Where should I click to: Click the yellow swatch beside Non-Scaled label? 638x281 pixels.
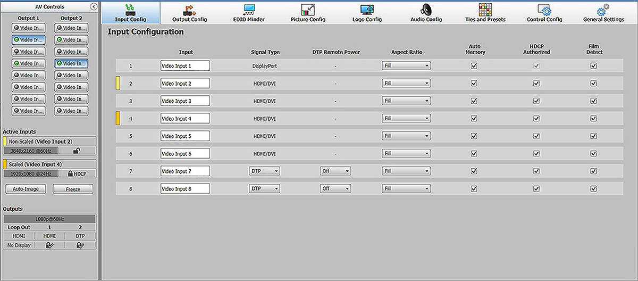click(5, 142)
